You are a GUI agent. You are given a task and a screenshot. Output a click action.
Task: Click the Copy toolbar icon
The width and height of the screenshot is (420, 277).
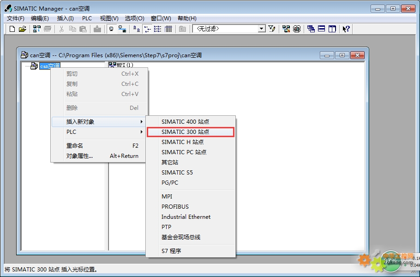pos(72,29)
